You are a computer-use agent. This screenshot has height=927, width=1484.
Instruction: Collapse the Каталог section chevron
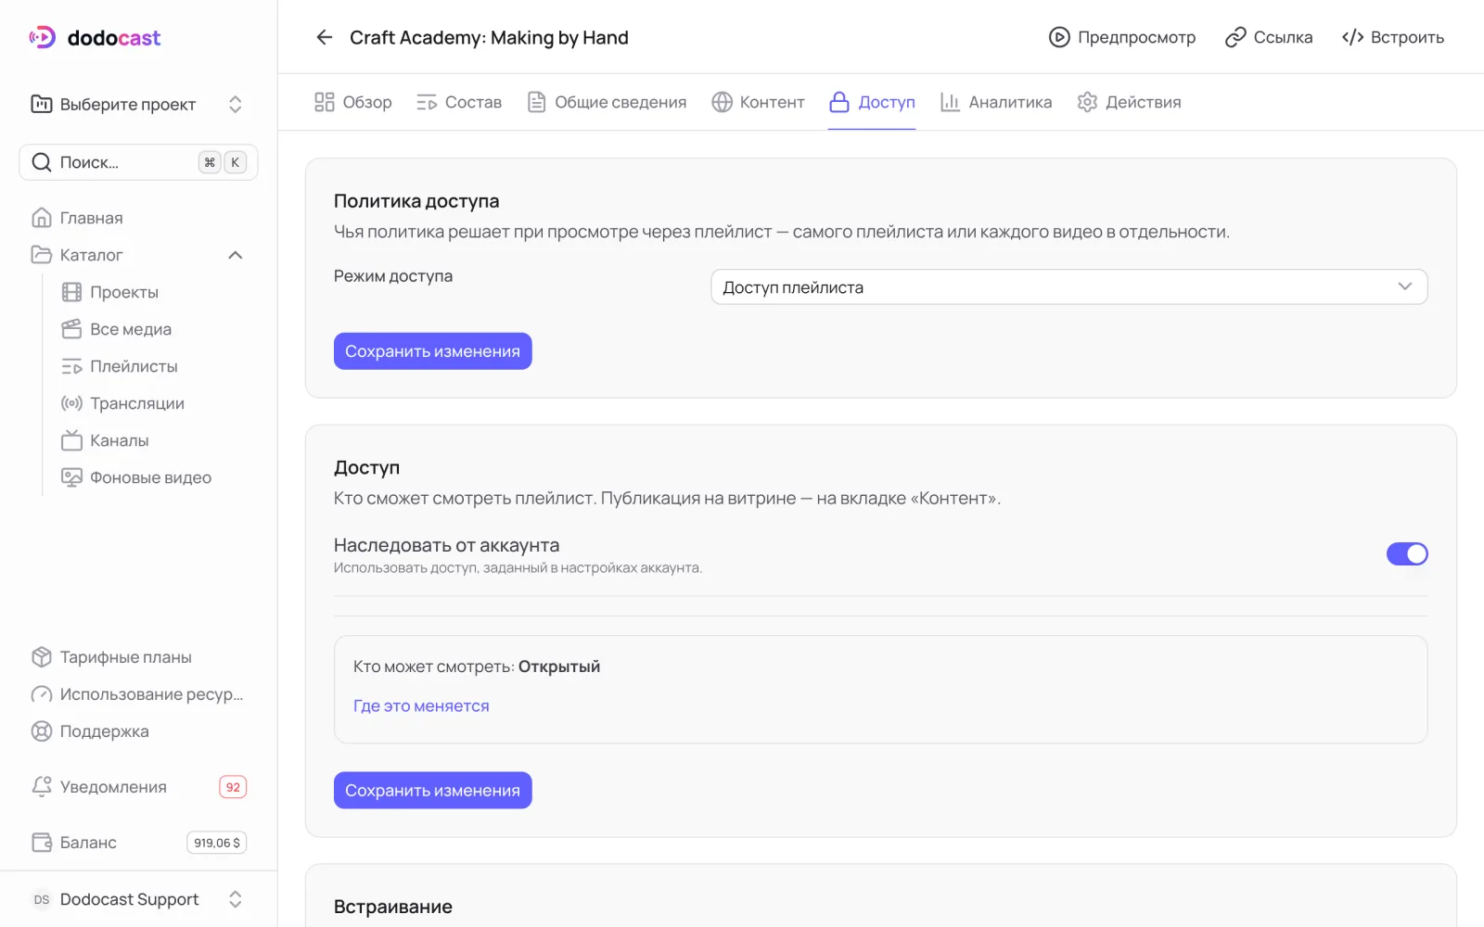[236, 255]
